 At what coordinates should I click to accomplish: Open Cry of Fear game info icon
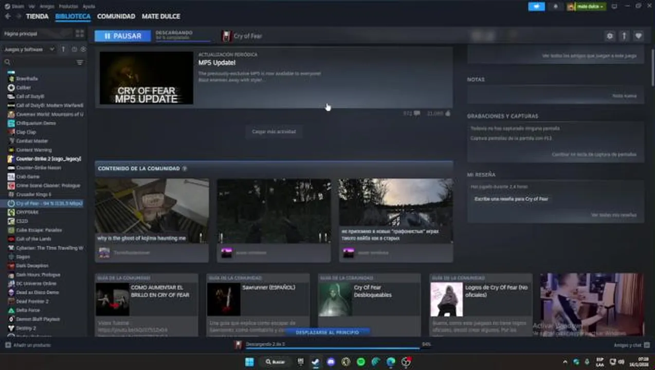(x=624, y=36)
